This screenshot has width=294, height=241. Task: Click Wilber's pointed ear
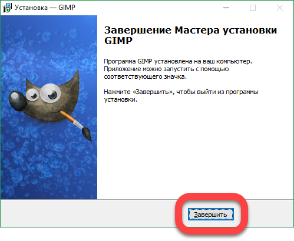[72, 81]
